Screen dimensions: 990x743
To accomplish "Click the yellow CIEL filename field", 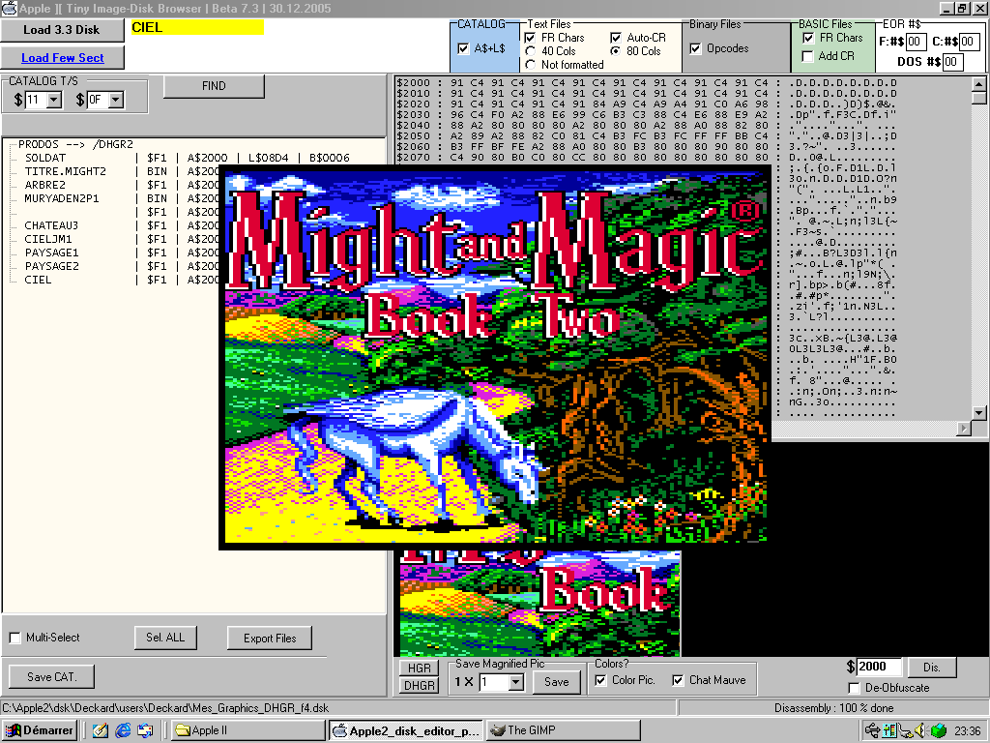I will 197,27.
